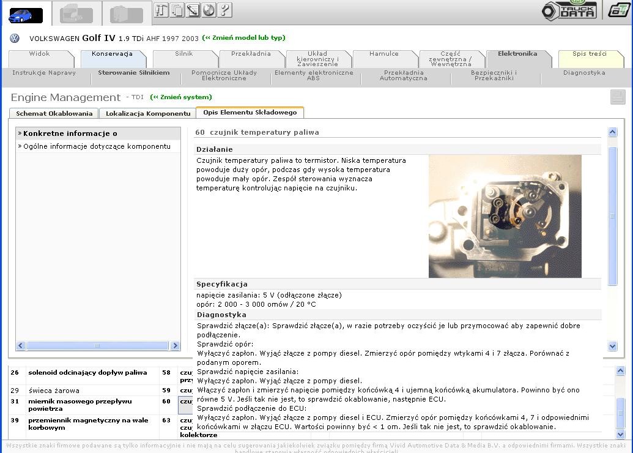Open Układ kierowniczy i Zawieszenie tab
The height and width of the screenshot is (453, 633).
317,59
